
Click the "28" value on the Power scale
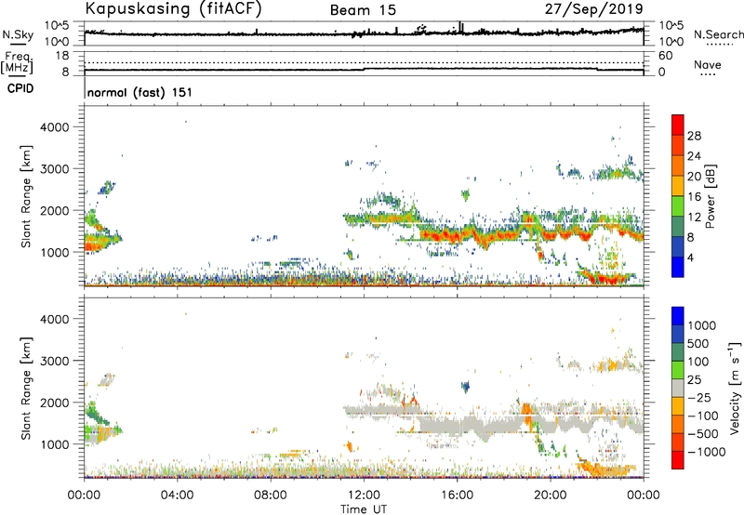694,136
